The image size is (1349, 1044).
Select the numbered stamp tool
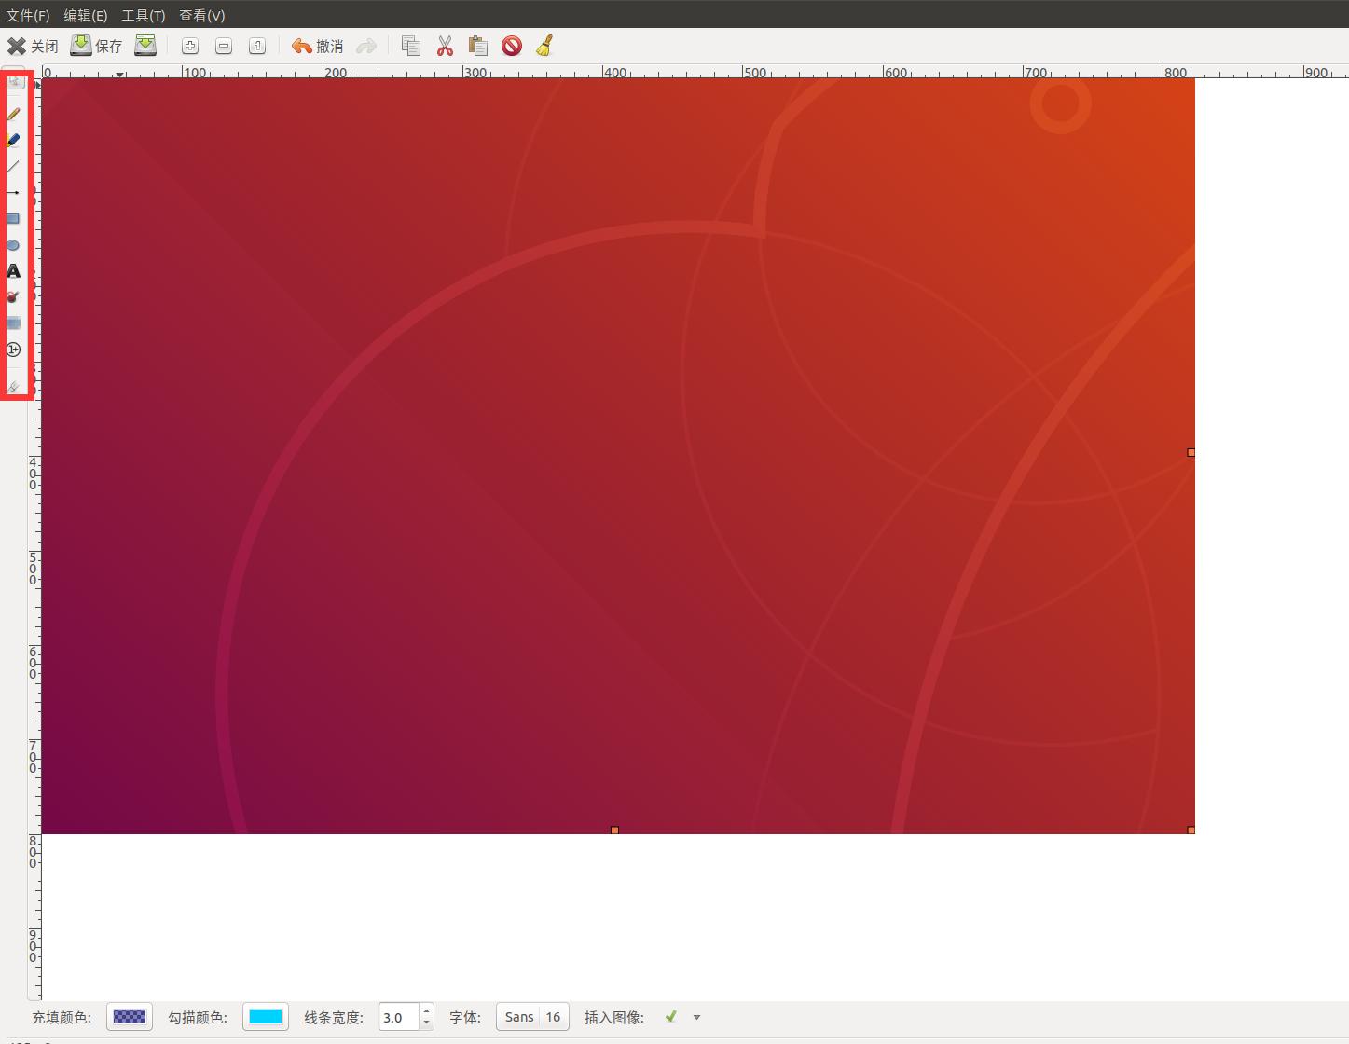click(14, 350)
